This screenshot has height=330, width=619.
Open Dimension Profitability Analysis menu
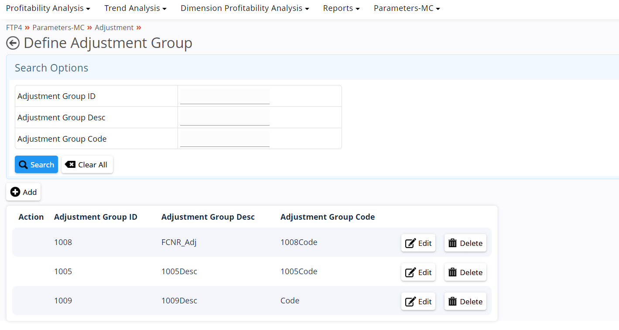245,8
